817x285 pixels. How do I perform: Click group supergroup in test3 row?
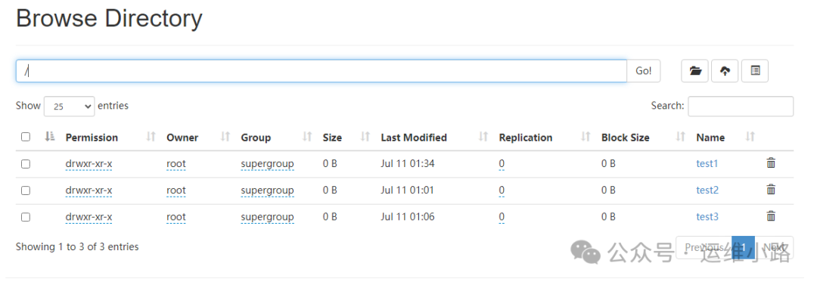(267, 217)
